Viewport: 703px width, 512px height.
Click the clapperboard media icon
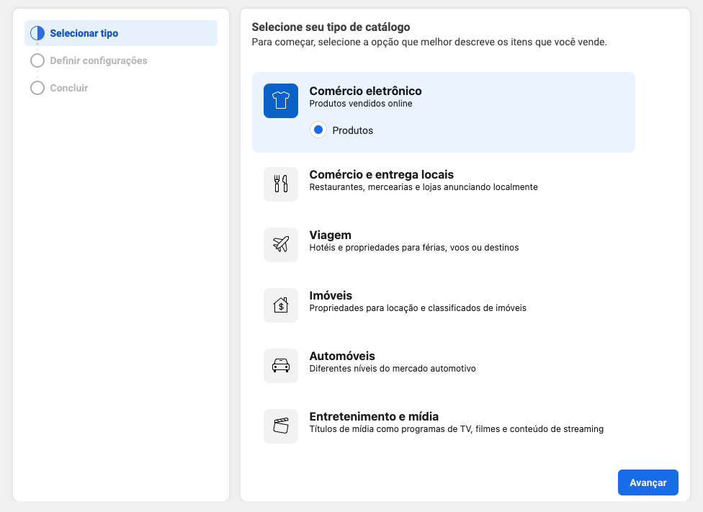click(x=281, y=426)
